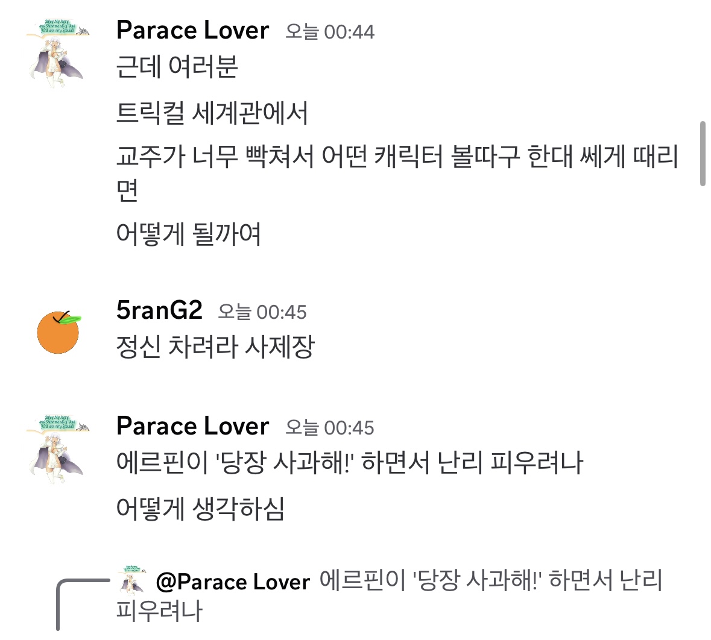This screenshot has height=640, width=711.
Task: Select the message '어떻게 생각하심'
Action: 200,509
